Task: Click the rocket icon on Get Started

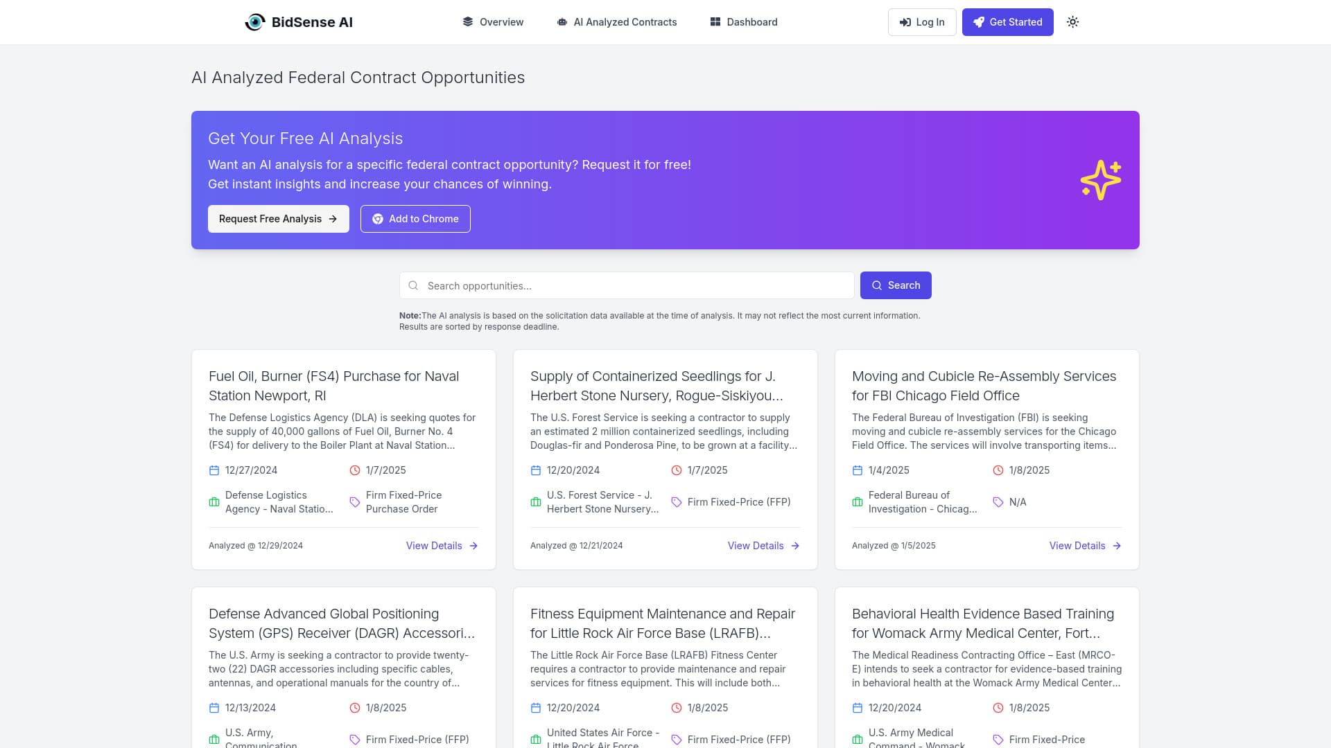Action: click(978, 21)
